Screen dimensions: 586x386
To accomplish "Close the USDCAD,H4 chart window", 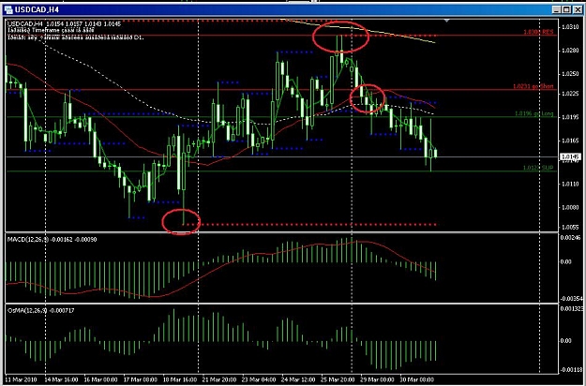I will click(x=577, y=10).
